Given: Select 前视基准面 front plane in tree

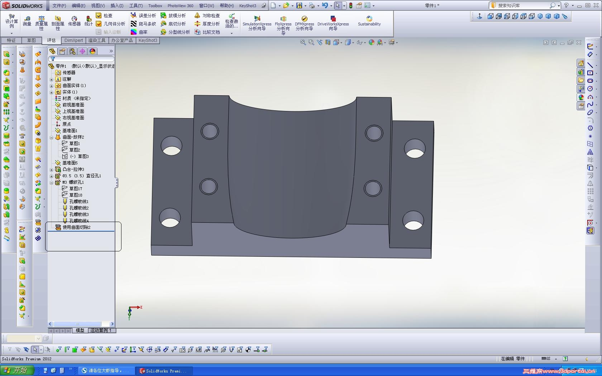Looking at the screenshot, I should pos(70,105).
